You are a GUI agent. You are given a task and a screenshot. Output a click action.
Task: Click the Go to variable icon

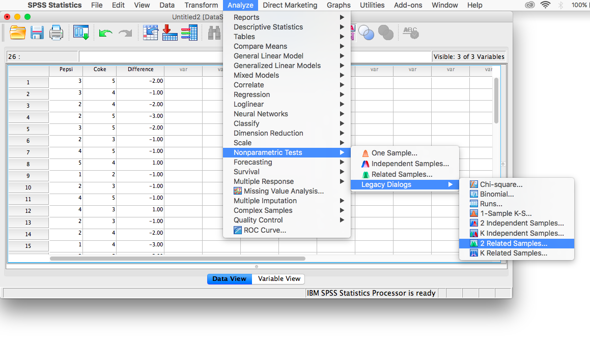170,33
